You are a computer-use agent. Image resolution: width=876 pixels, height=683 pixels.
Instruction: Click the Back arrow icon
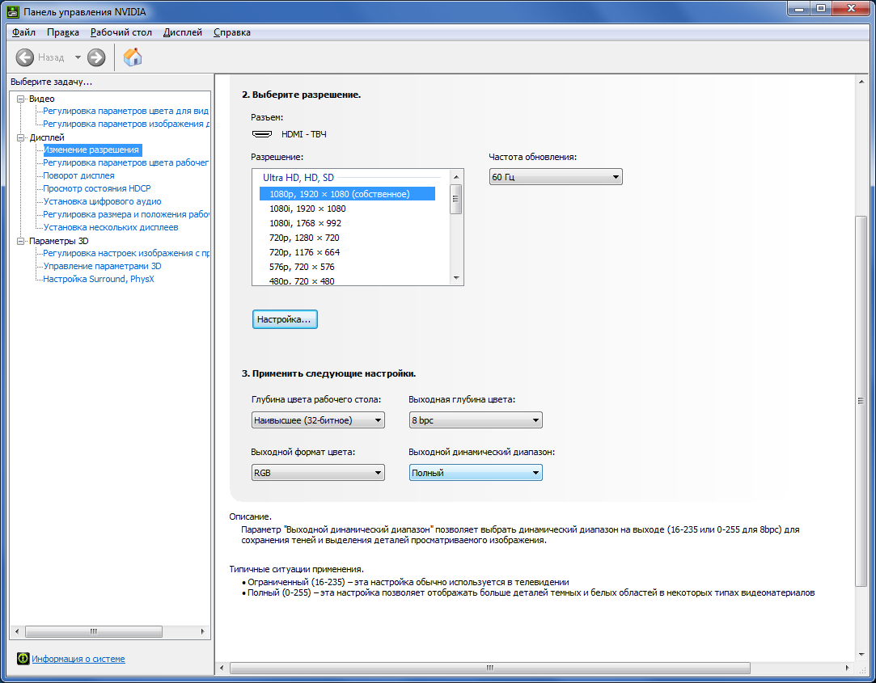[24, 57]
